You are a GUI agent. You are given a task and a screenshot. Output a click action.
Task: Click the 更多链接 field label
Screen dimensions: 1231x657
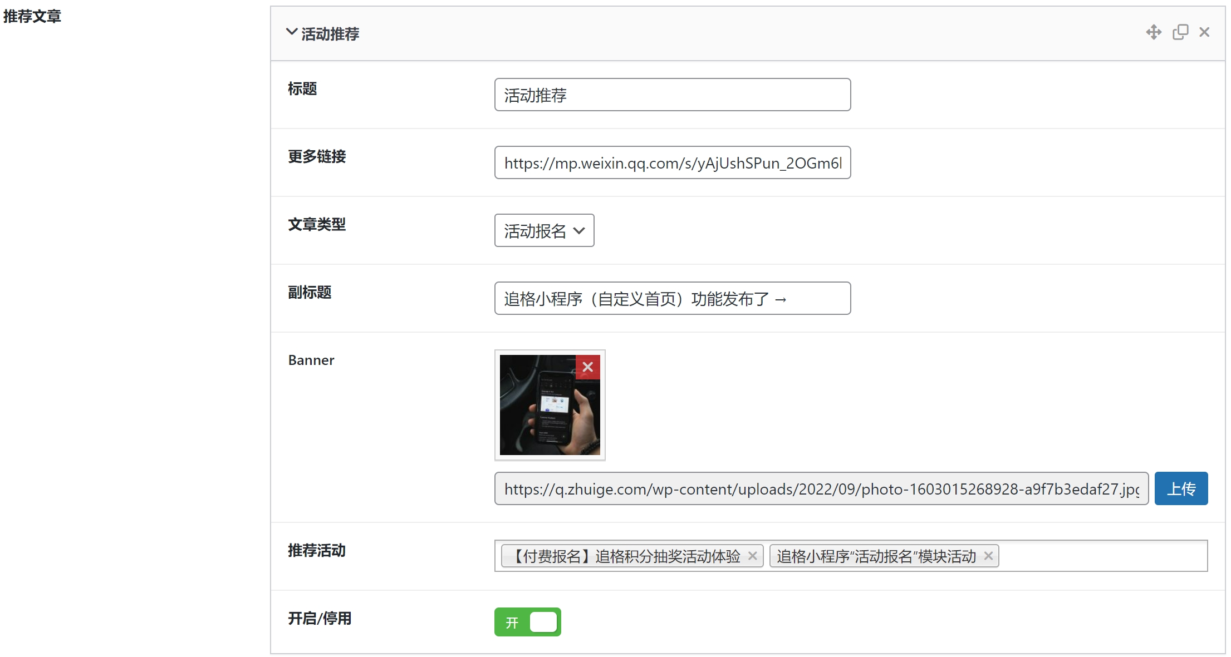click(x=317, y=156)
